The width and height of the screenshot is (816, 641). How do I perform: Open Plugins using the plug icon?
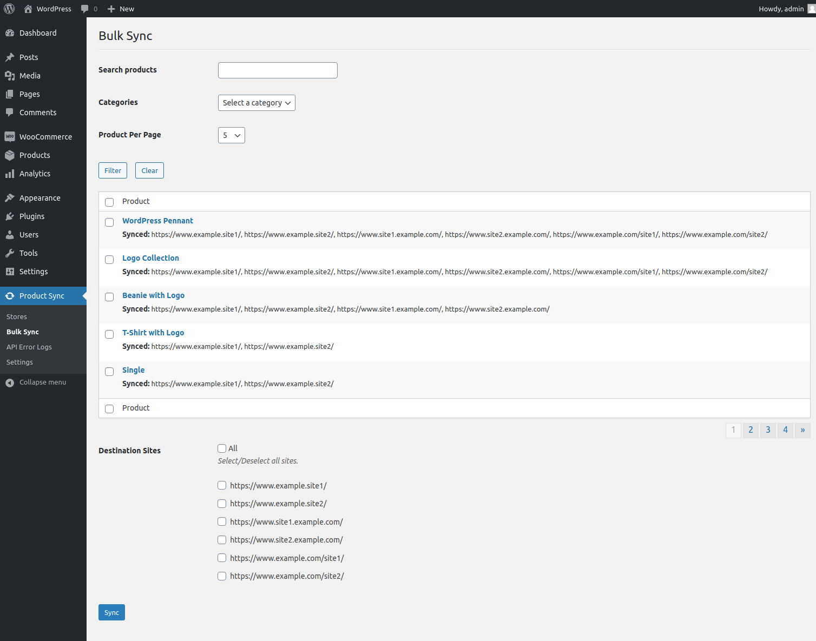pyautogui.click(x=10, y=216)
